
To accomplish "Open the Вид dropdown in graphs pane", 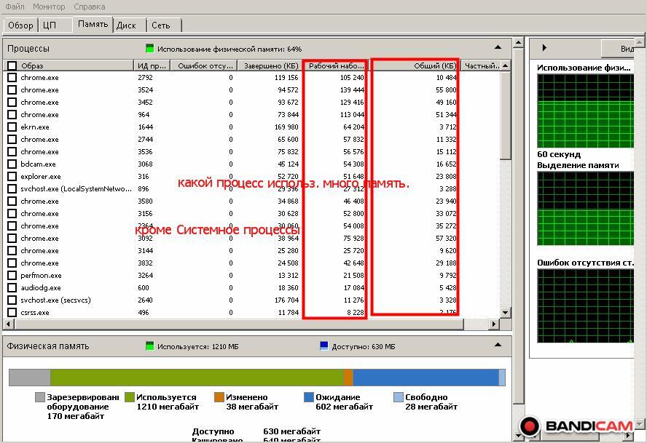I will point(618,49).
